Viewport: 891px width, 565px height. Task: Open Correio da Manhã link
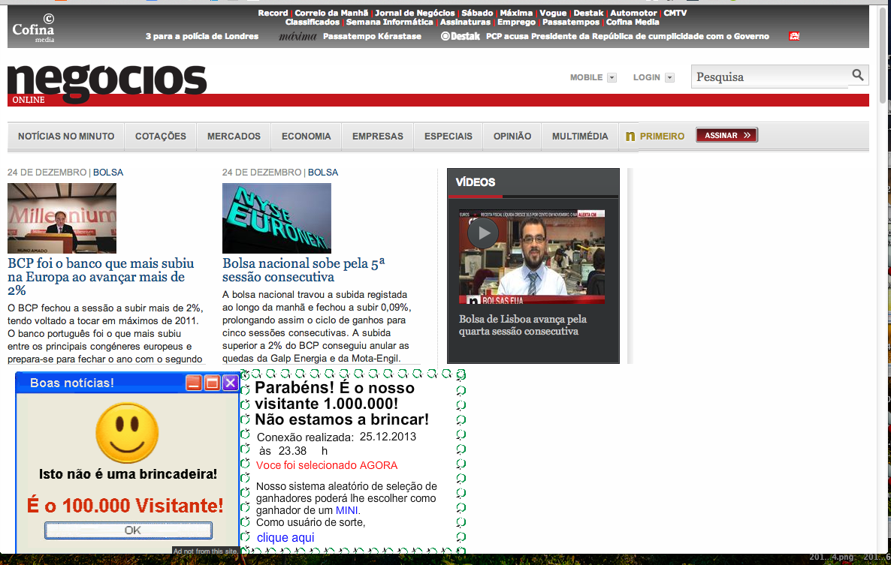point(331,13)
